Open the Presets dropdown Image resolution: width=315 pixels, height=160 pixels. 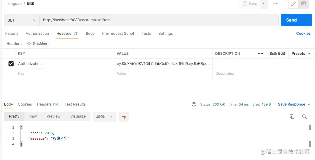pyautogui.click(x=301, y=54)
